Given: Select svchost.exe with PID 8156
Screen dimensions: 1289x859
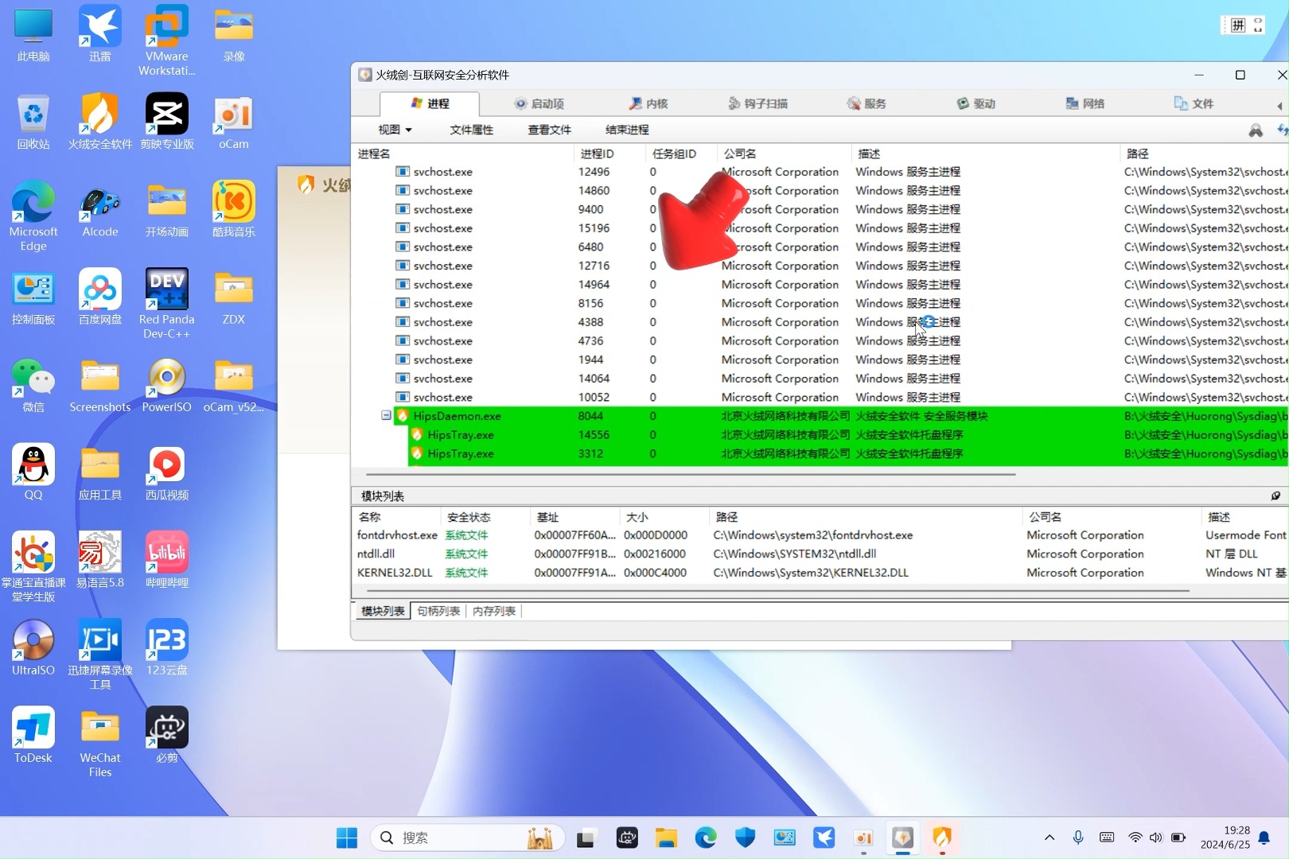Looking at the screenshot, I should pyautogui.click(x=820, y=303).
